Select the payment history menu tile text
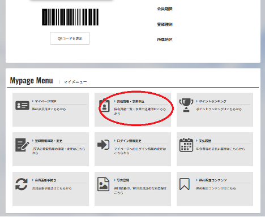 205,141
